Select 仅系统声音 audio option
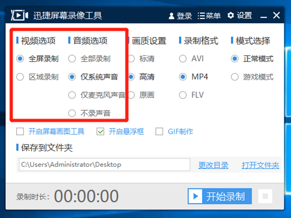Viewport: 291px width, 218px height. click(72, 77)
